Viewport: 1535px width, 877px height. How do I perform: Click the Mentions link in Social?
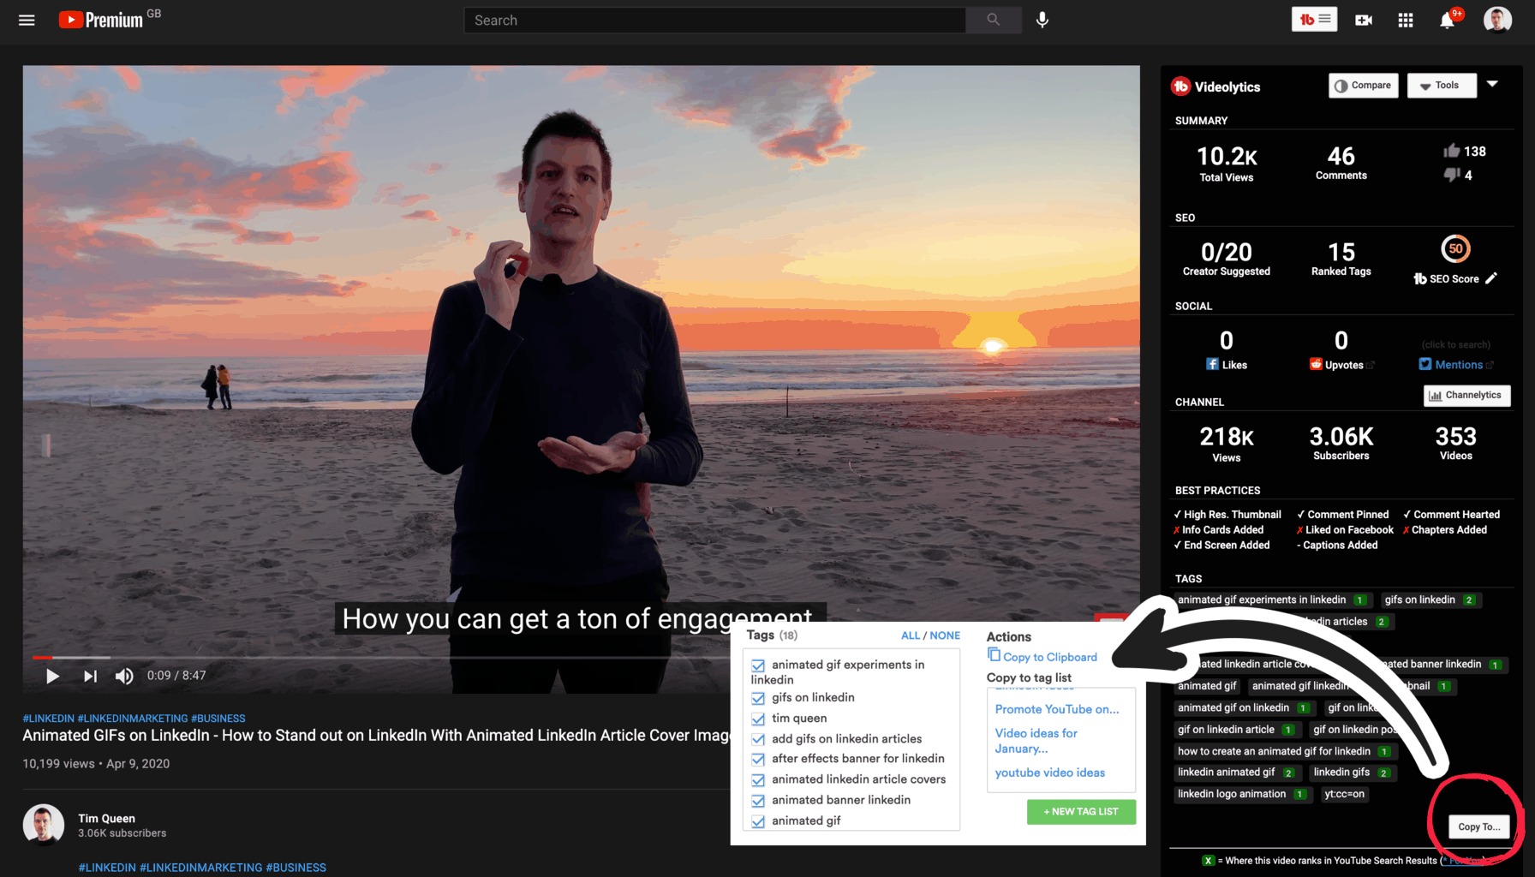tap(1459, 365)
